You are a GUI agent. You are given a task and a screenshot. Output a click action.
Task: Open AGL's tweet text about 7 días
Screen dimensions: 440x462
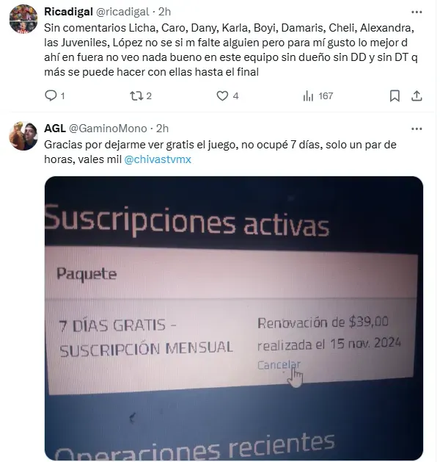220,152
